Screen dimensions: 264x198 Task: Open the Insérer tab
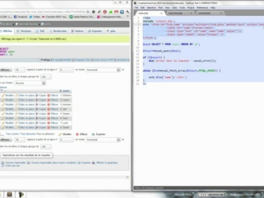(78, 31)
